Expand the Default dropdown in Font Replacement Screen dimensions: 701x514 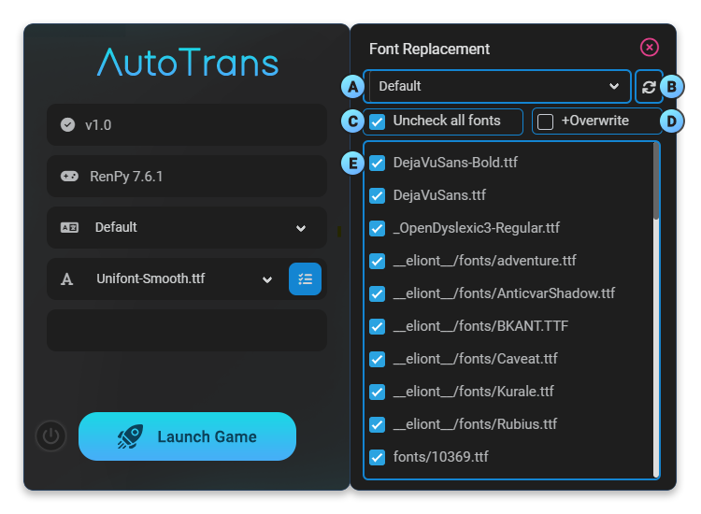(498, 86)
